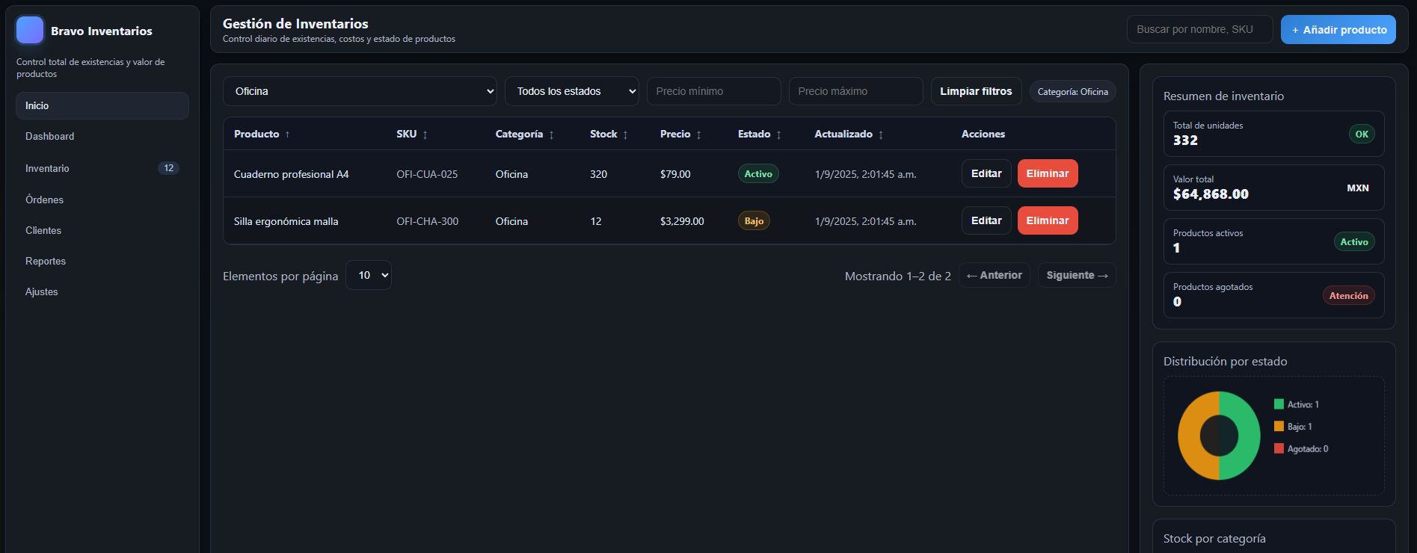
Task: Change elements per page dropdown
Action: (x=368, y=275)
